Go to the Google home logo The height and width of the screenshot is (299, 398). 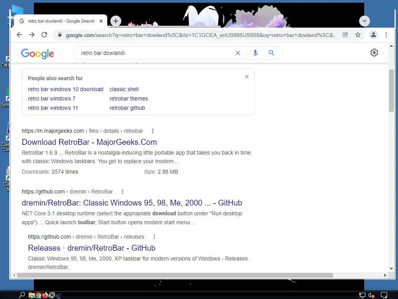point(38,53)
